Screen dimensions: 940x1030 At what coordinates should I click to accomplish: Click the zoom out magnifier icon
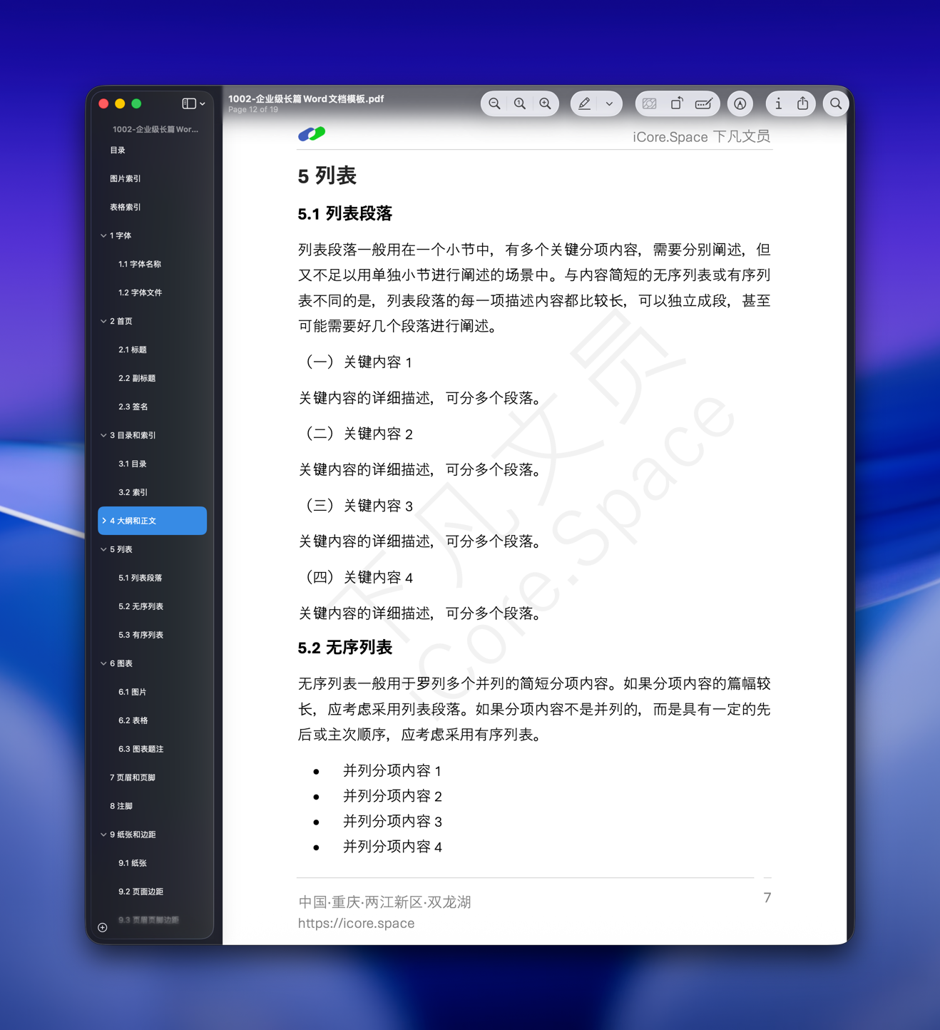[494, 103]
